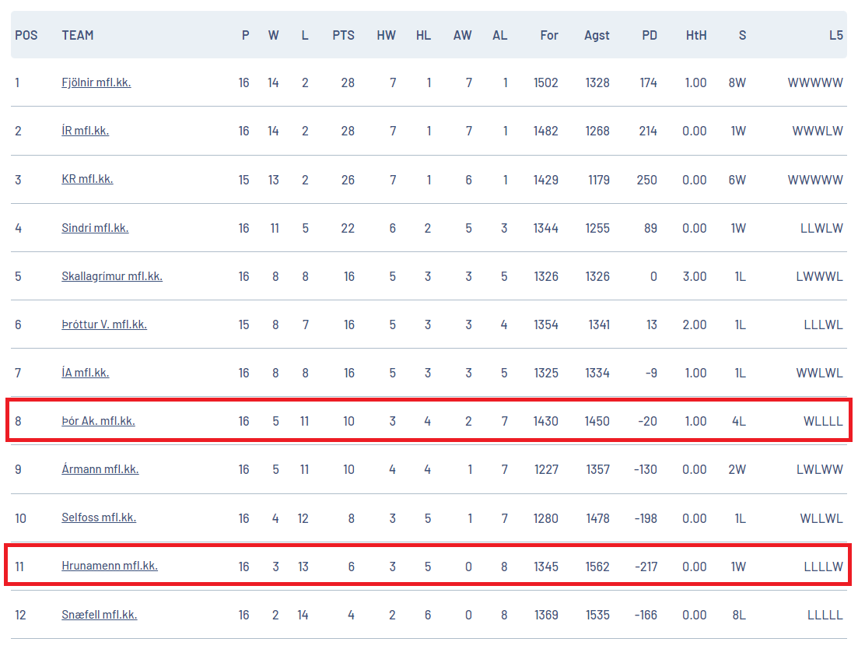This screenshot has height=649, width=858.
Task: Open the Ármann mfl.kk. team link
Action: click(x=100, y=469)
